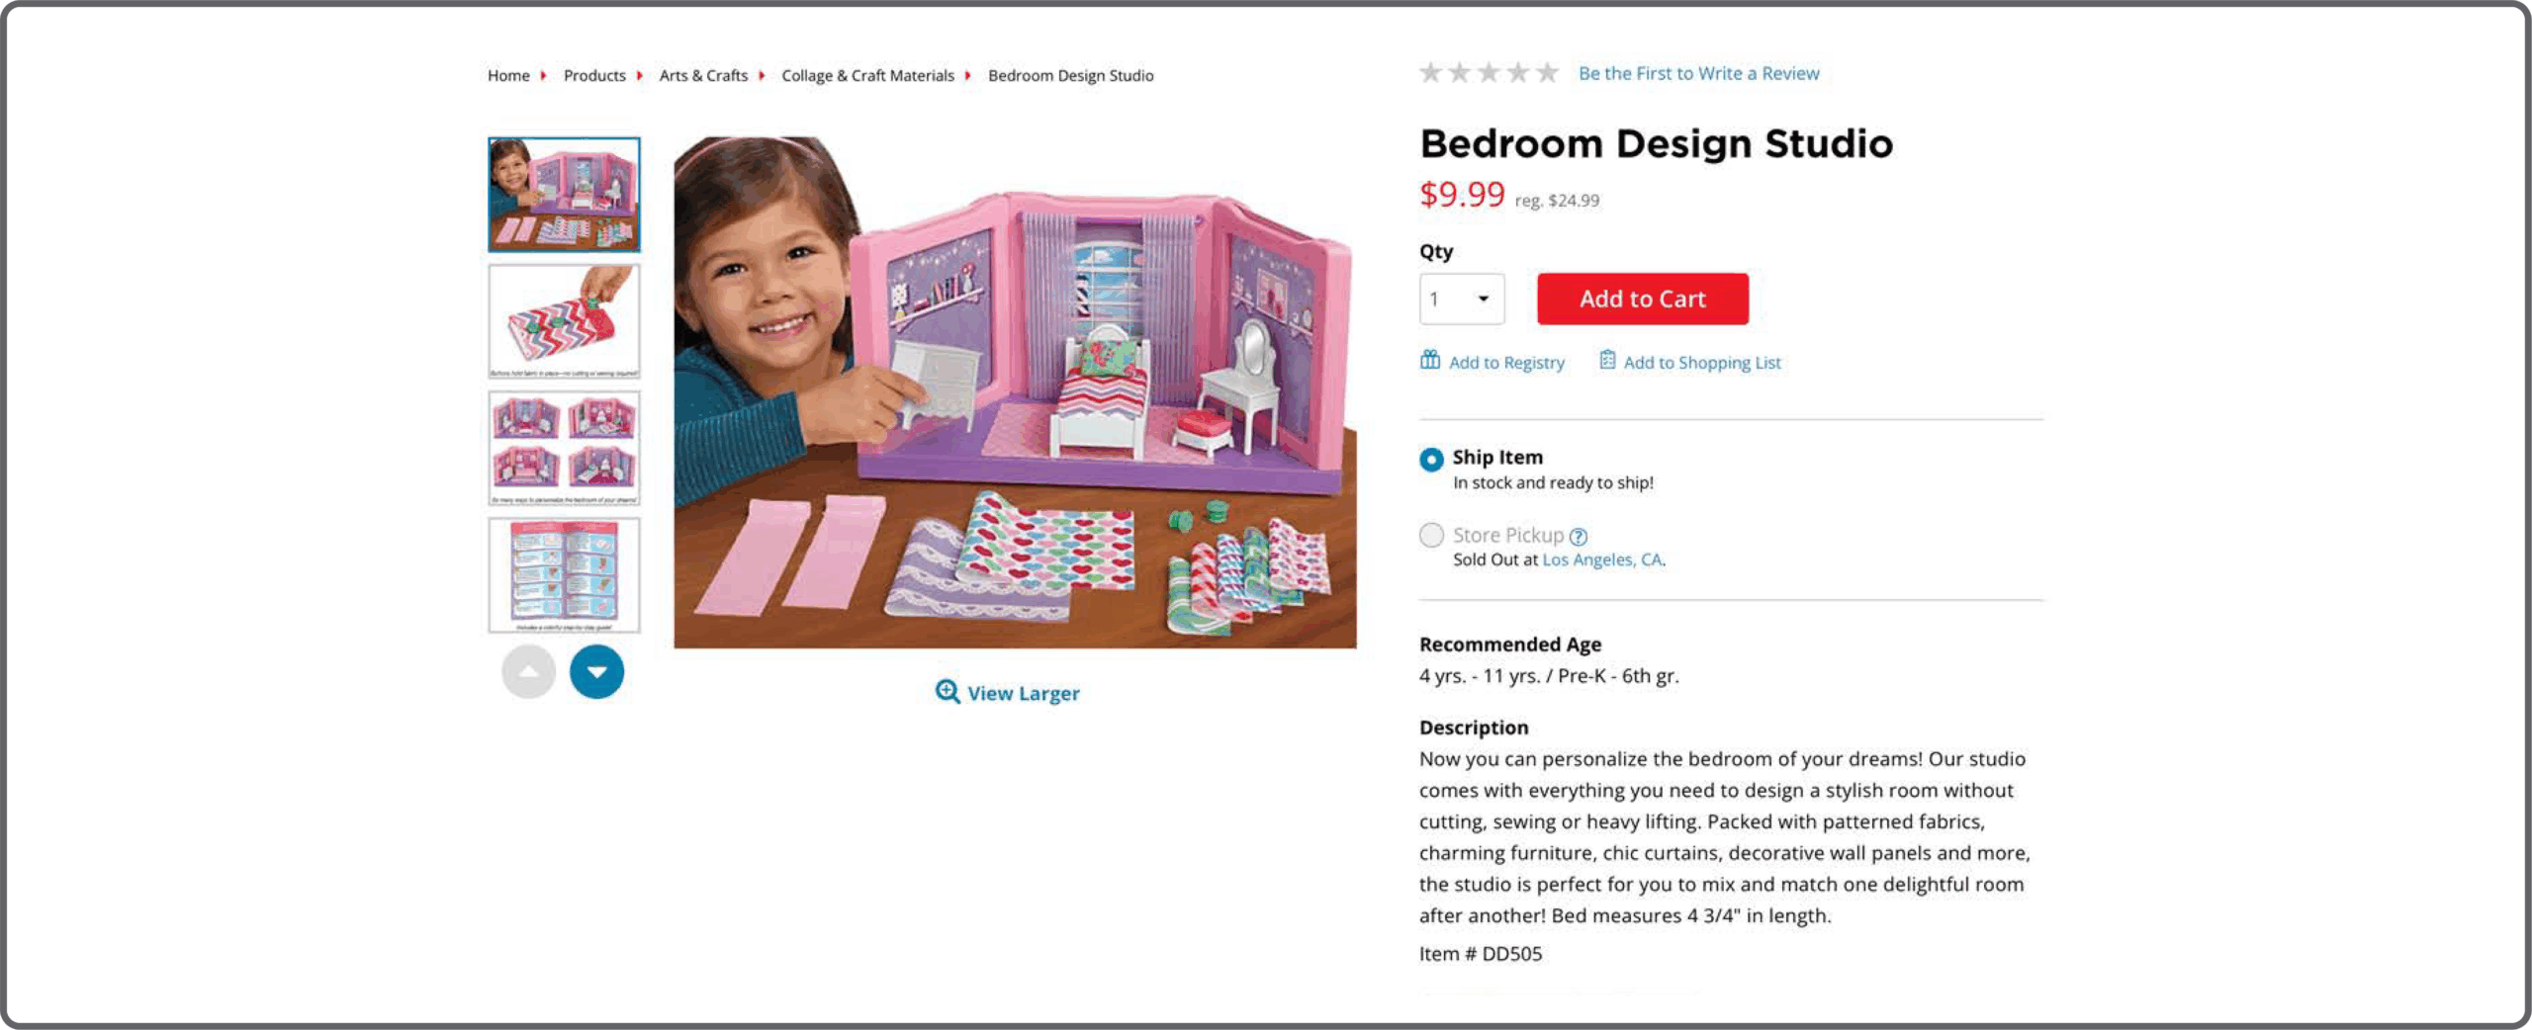Click the gift icon for Add to Registry

(x=1430, y=360)
